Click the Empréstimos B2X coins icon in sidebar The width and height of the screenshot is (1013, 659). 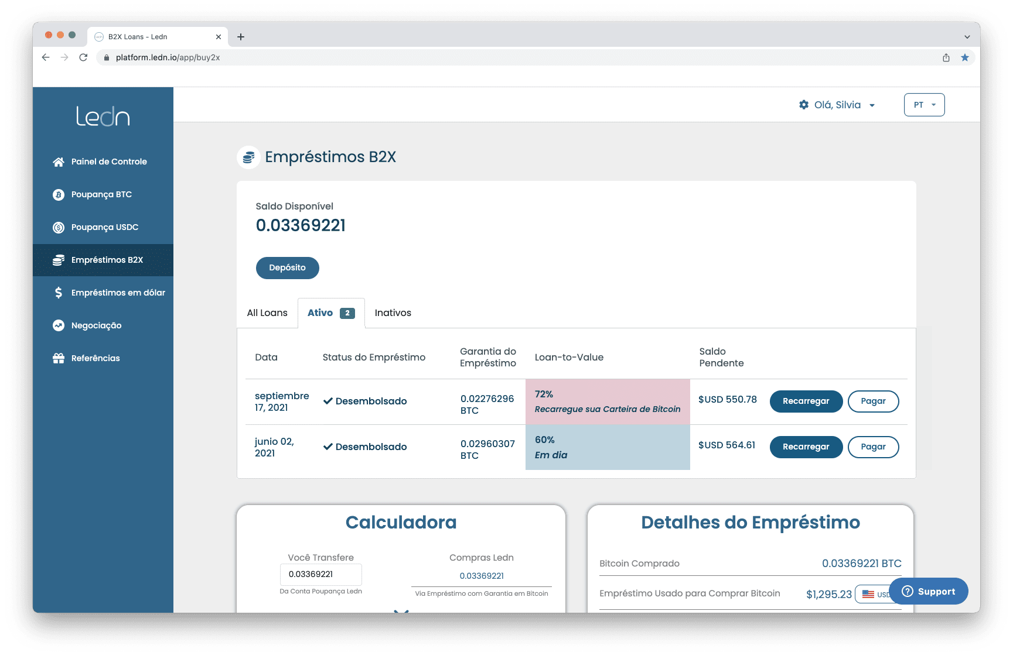[x=59, y=260]
